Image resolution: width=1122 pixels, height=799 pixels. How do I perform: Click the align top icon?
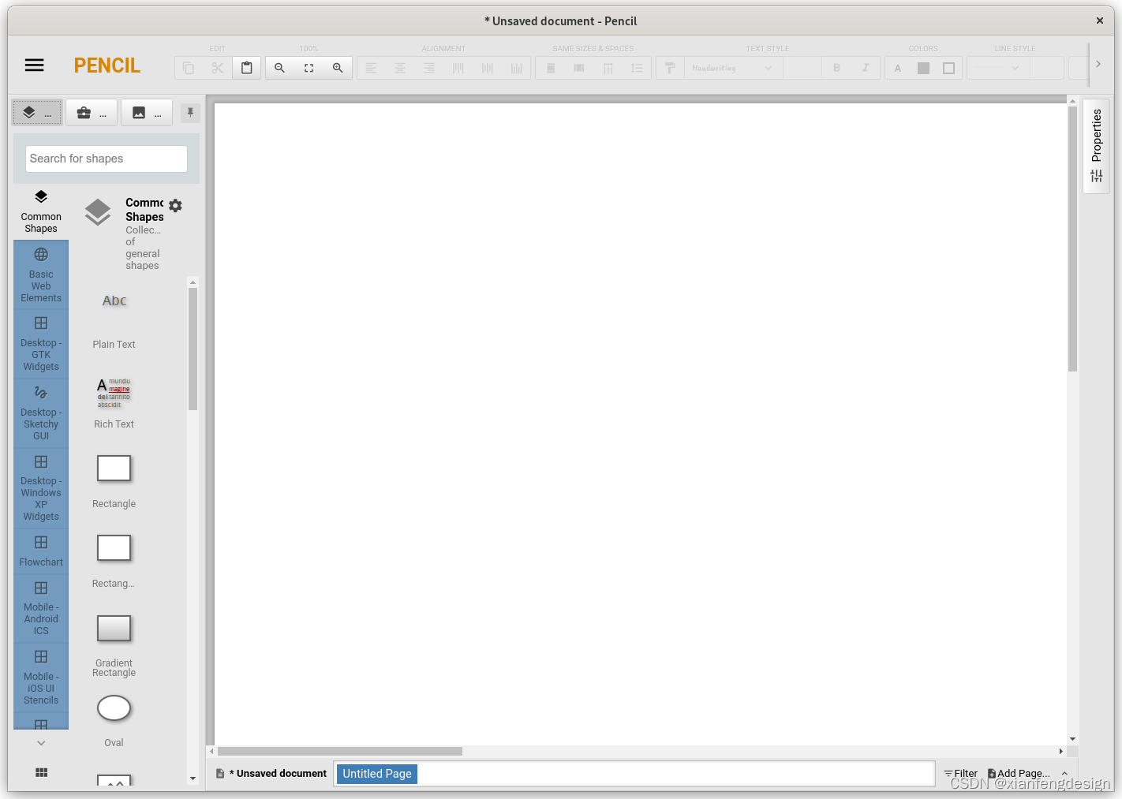click(458, 68)
